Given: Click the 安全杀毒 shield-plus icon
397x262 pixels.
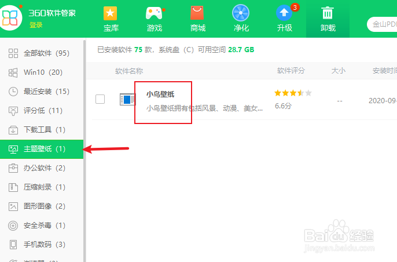Looking at the screenshot, I should click(x=13, y=225).
